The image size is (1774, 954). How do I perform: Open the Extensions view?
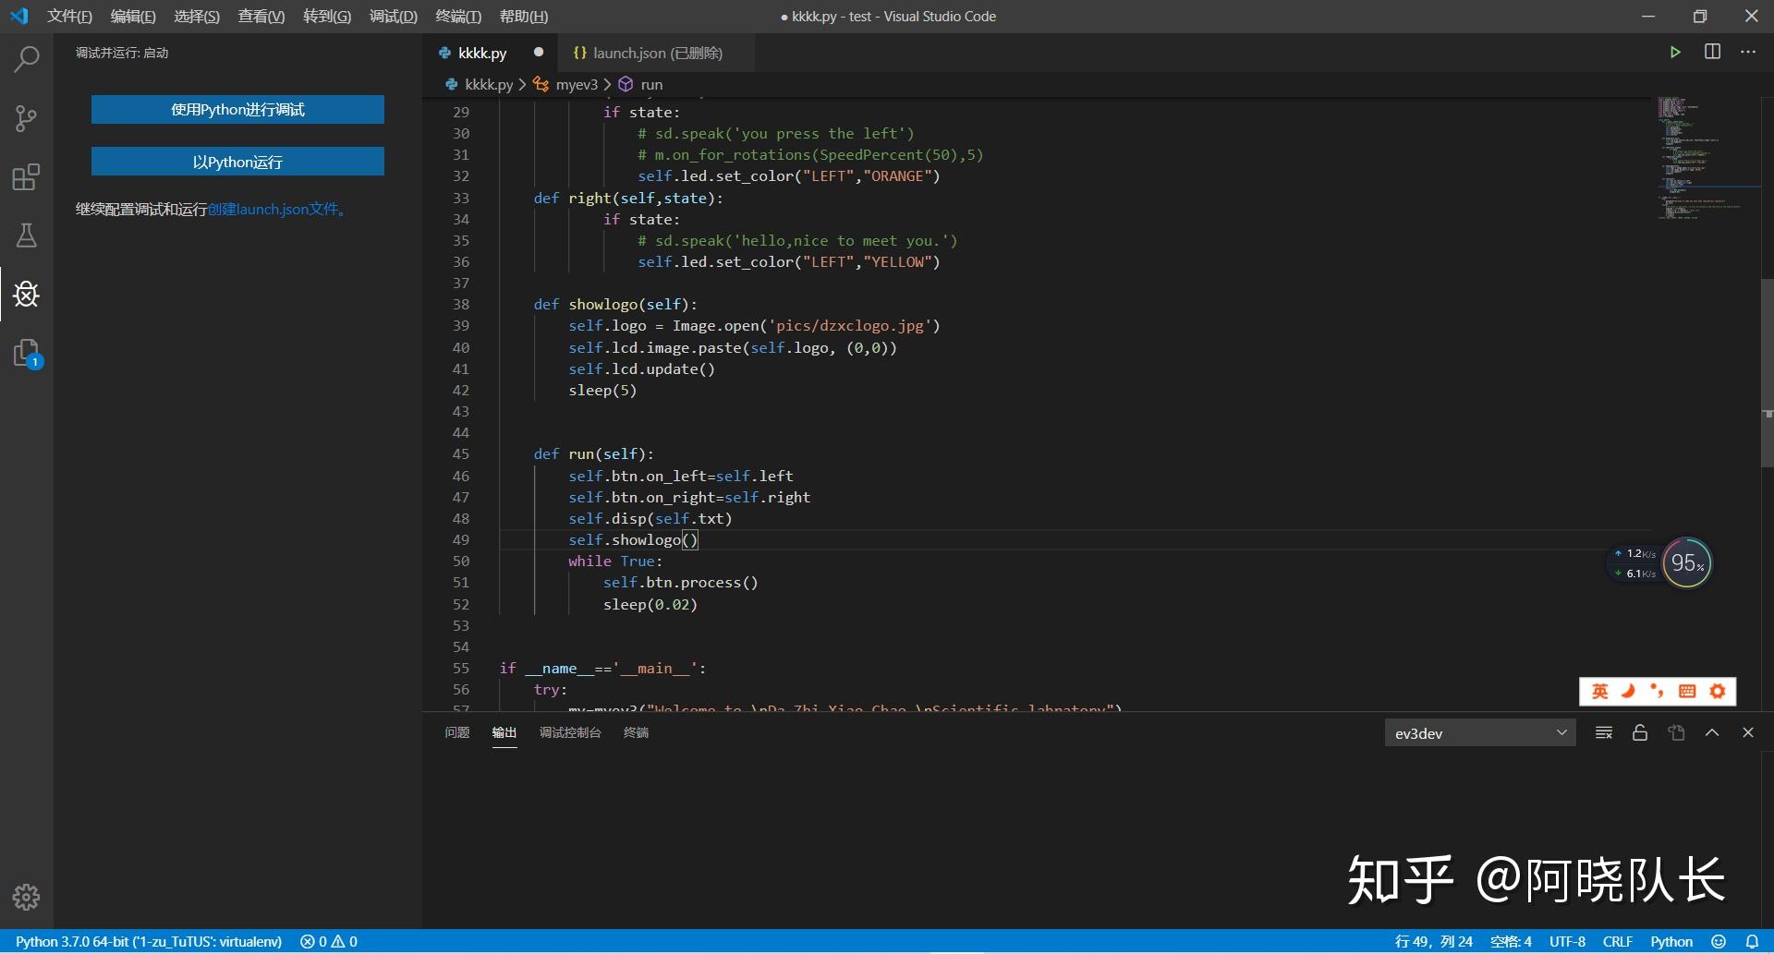pyautogui.click(x=25, y=177)
